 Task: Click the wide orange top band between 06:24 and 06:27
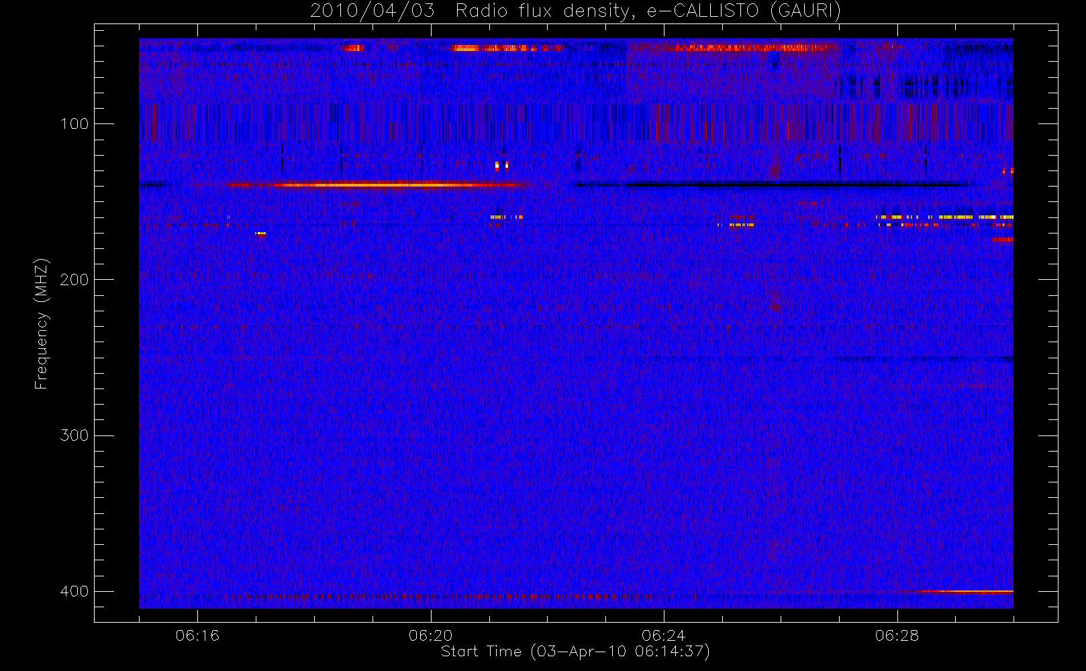pyautogui.click(x=738, y=48)
